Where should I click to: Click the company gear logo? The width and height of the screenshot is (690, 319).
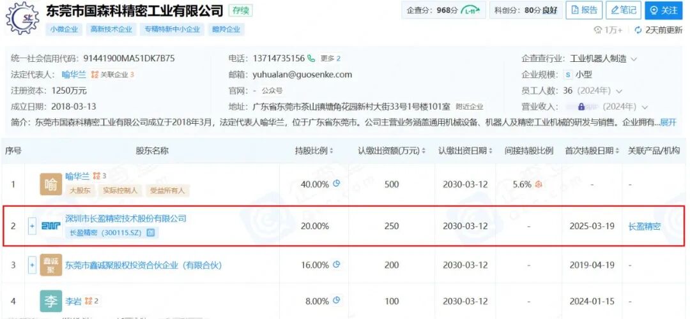(22, 19)
